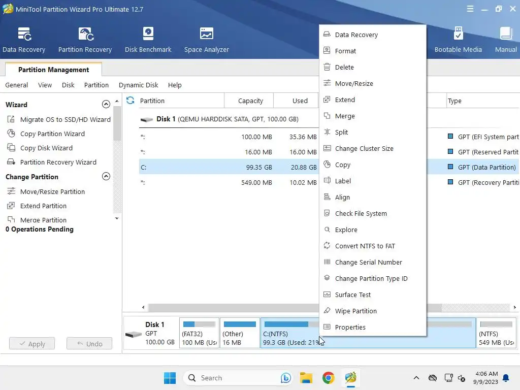Open Windows Start menu
Viewport: 520px width, 390px height.
tap(170, 378)
